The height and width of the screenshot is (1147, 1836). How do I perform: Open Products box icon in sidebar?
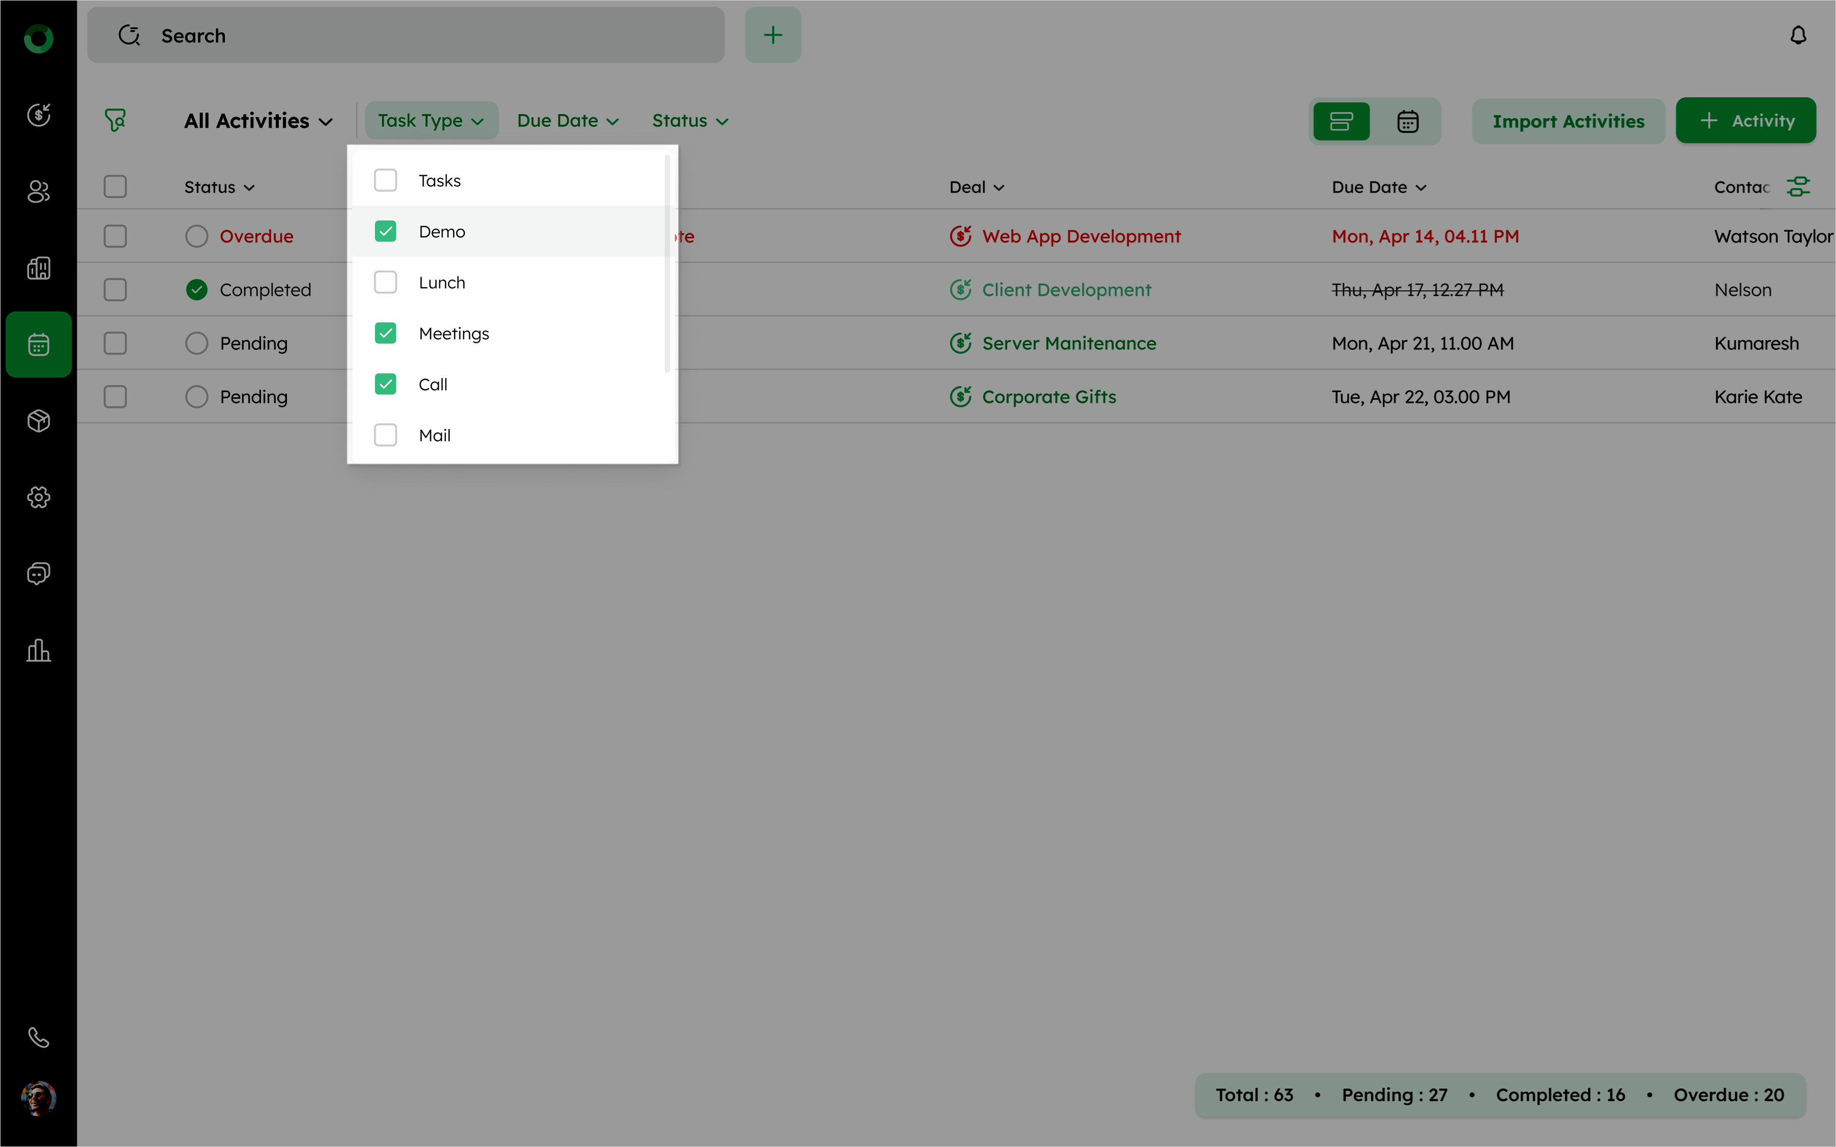pos(39,421)
